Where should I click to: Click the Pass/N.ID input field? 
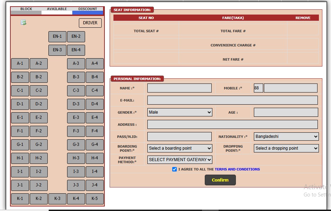tap(180, 137)
